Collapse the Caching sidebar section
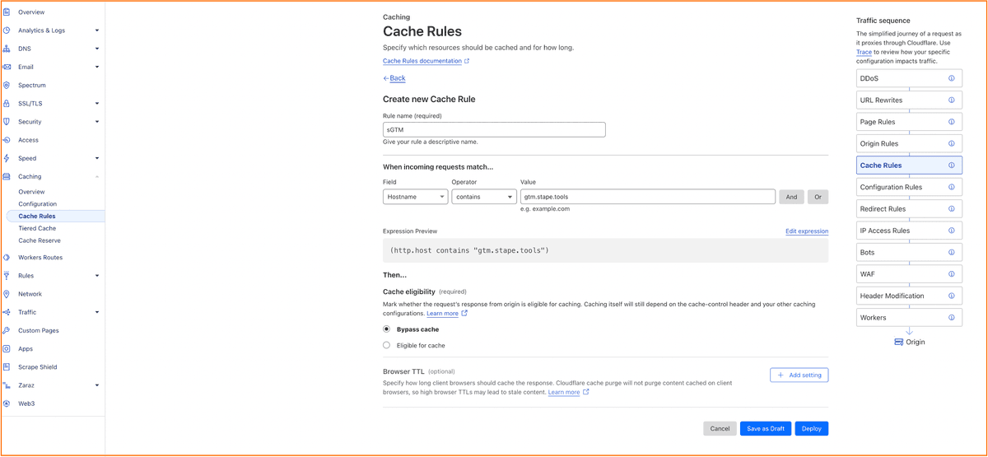The image size is (988, 457). [96, 177]
